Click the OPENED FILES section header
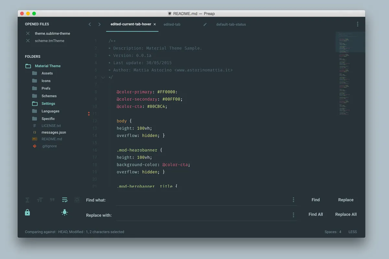This screenshot has height=259, width=389. (x=37, y=24)
